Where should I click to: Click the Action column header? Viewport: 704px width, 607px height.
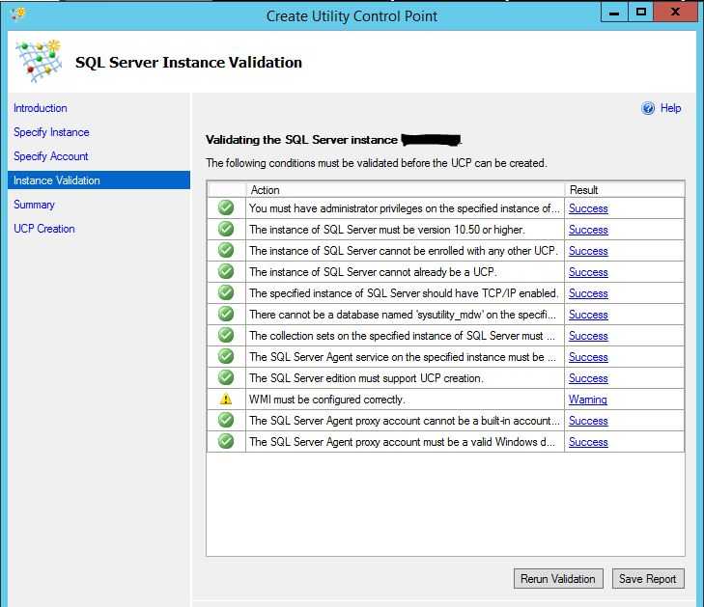405,190
